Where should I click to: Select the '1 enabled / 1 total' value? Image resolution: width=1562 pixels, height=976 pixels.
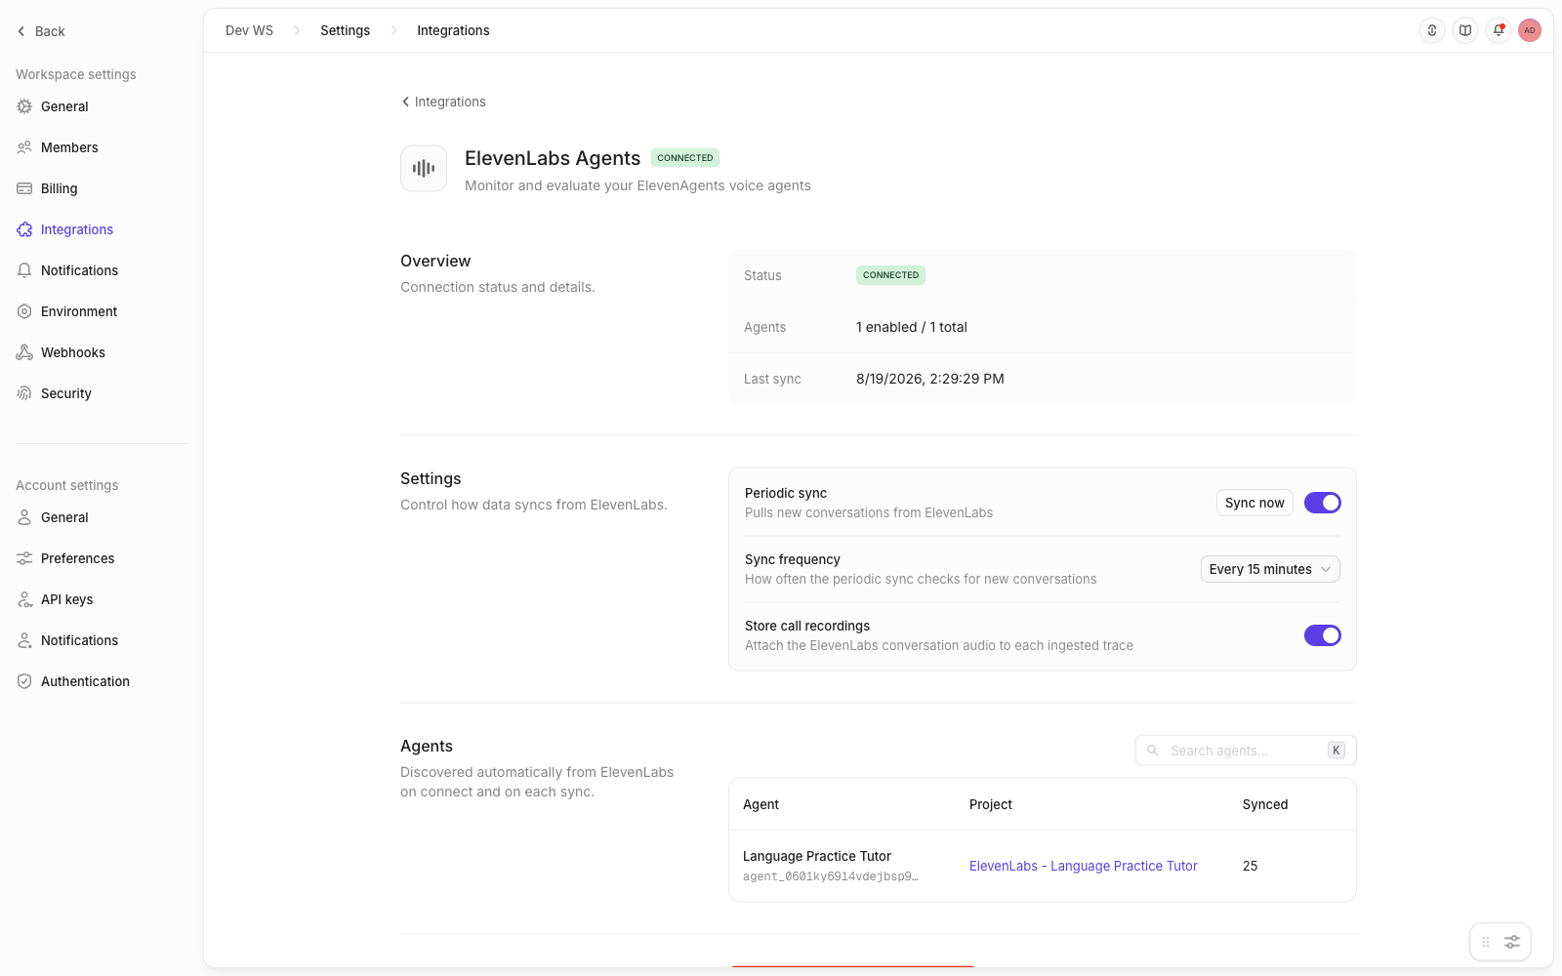[911, 327]
